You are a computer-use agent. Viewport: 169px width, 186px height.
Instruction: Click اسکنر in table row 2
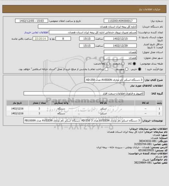(x=103, y=114)
